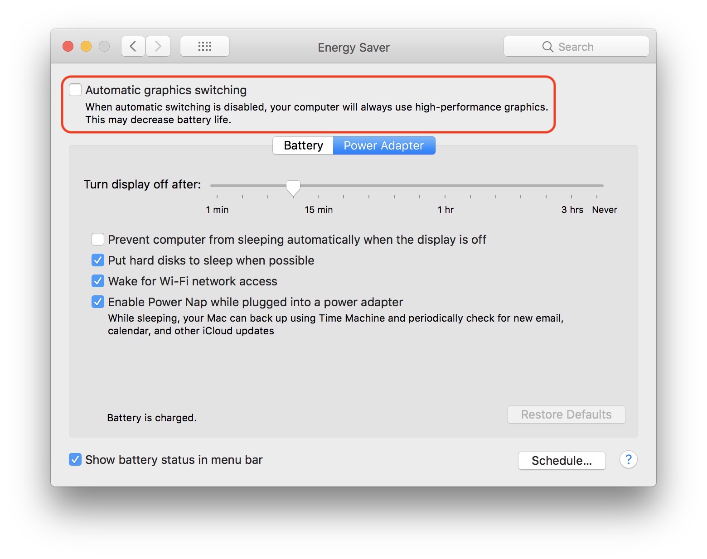Select the Power Adapter tab
The height and width of the screenshot is (559, 707).
(383, 145)
